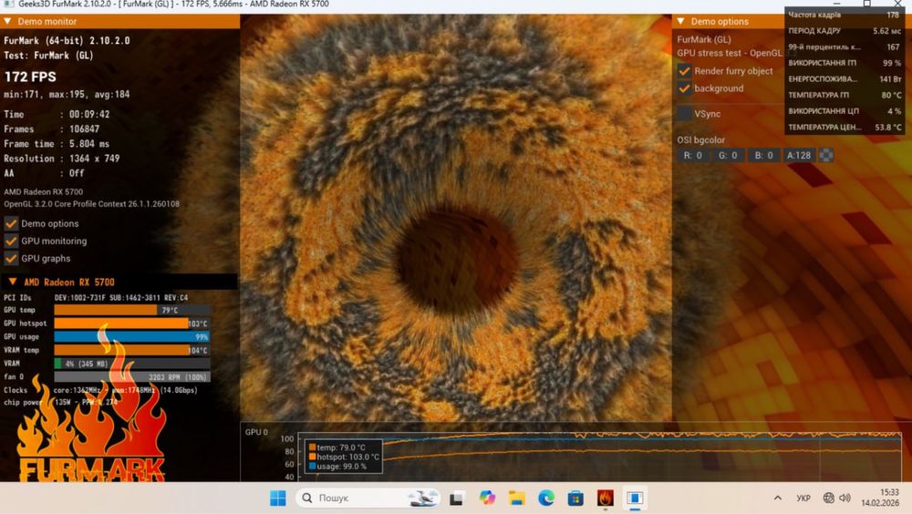Click the Time 00:09:42 value
This screenshot has width=912, height=514.
[x=89, y=115]
